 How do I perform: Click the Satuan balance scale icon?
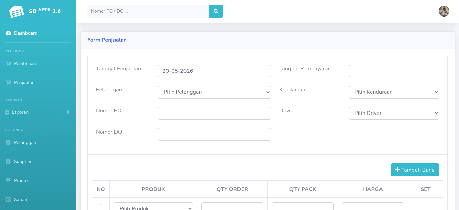click(8, 199)
